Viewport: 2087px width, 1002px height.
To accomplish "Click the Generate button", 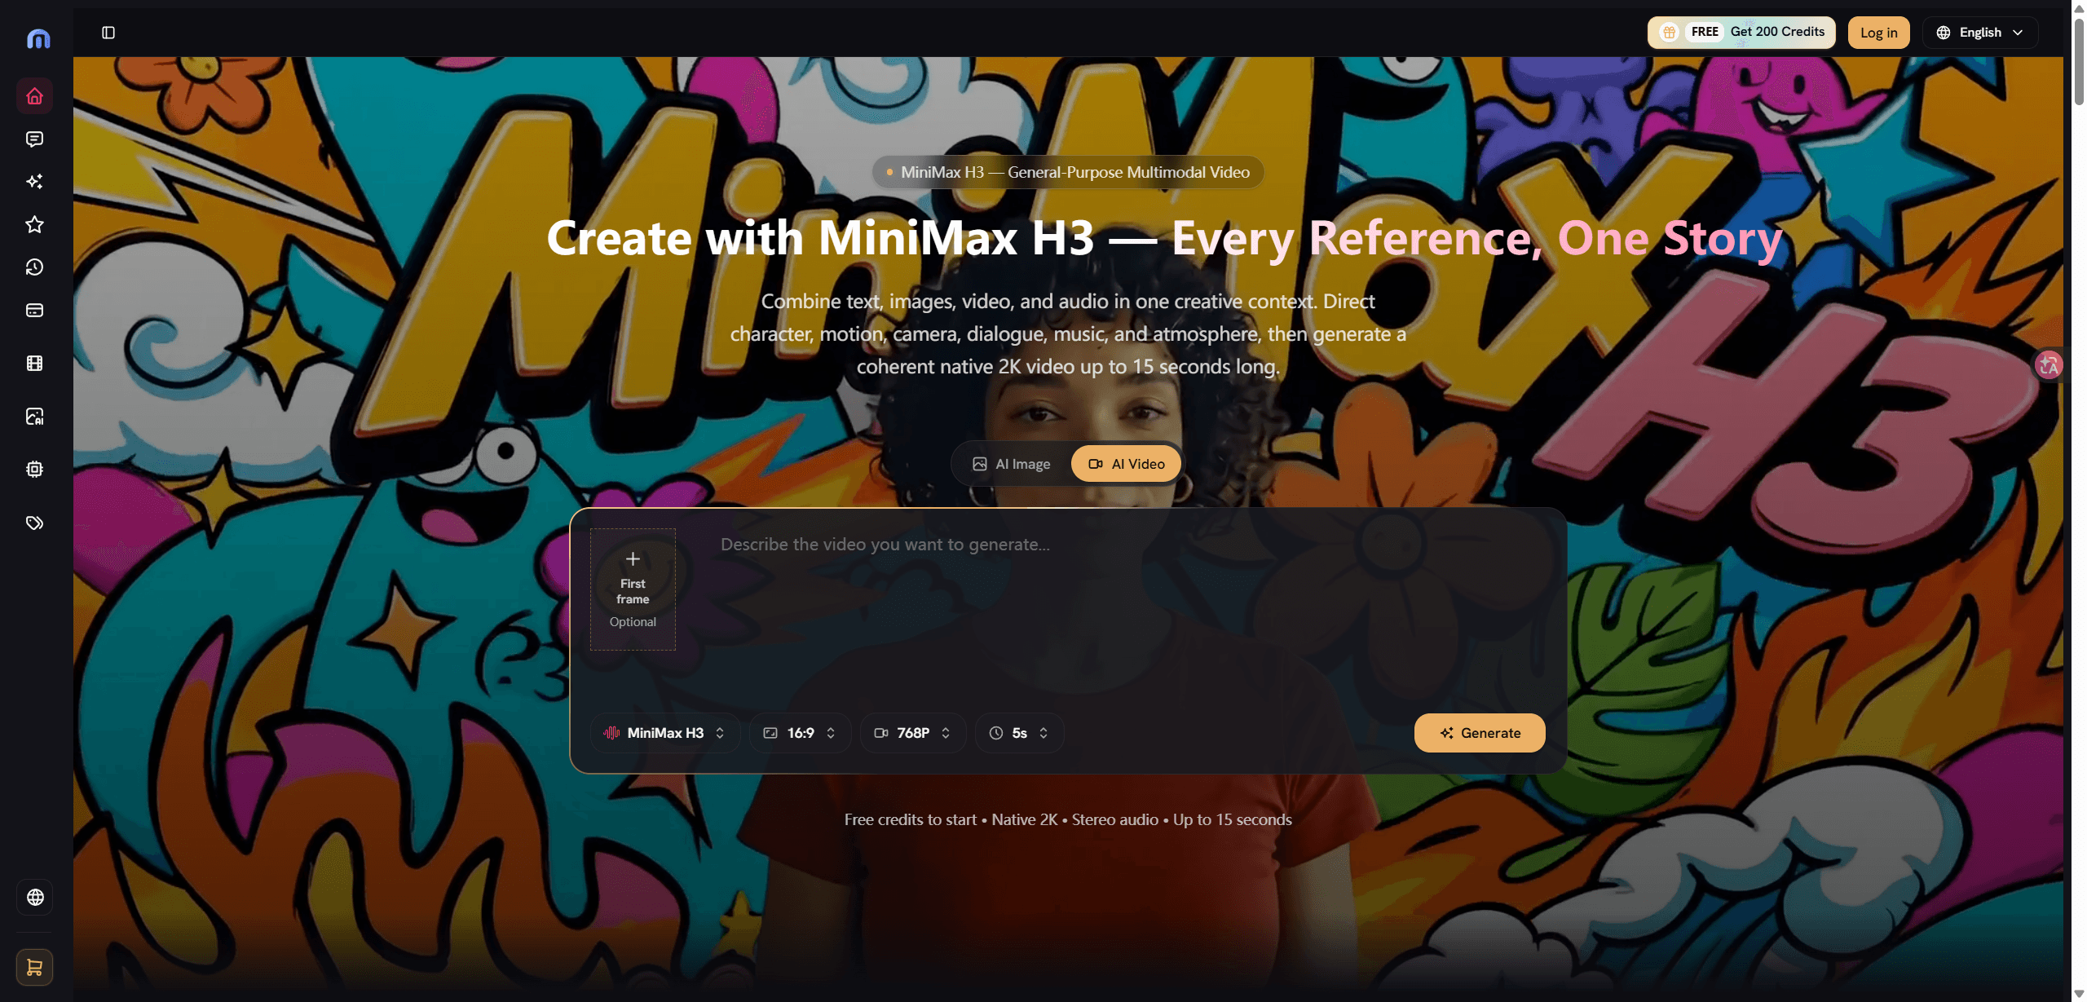I will tap(1480, 733).
